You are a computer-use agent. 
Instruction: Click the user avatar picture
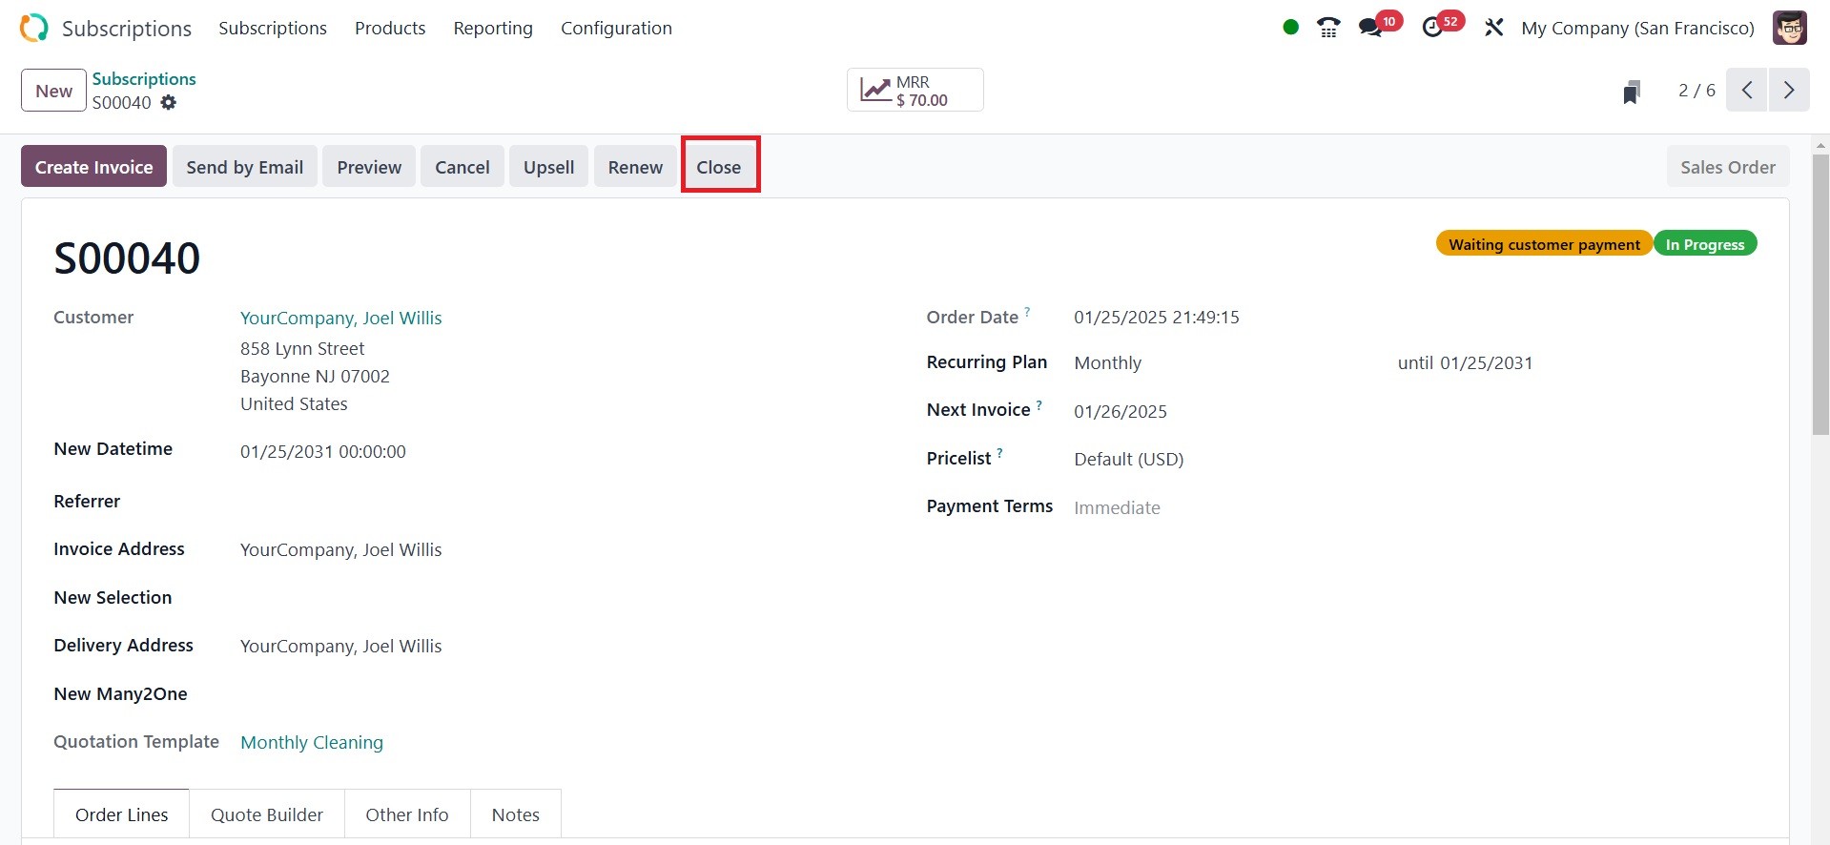(x=1790, y=28)
